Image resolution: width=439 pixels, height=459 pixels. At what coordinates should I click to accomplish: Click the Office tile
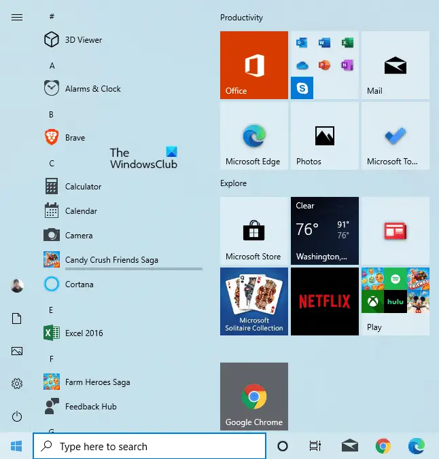pyautogui.click(x=253, y=65)
